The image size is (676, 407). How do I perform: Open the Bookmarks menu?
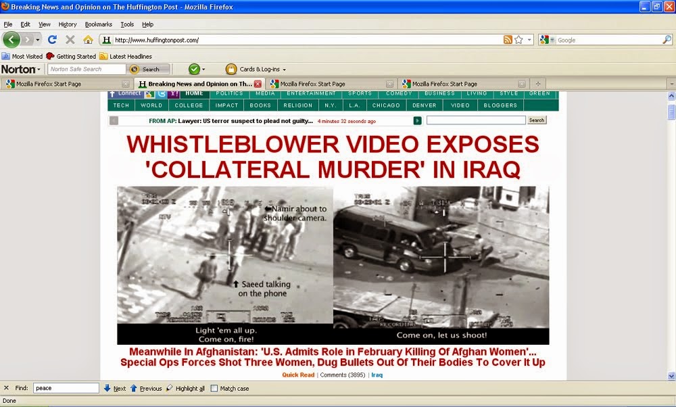pyautogui.click(x=98, y=24)
